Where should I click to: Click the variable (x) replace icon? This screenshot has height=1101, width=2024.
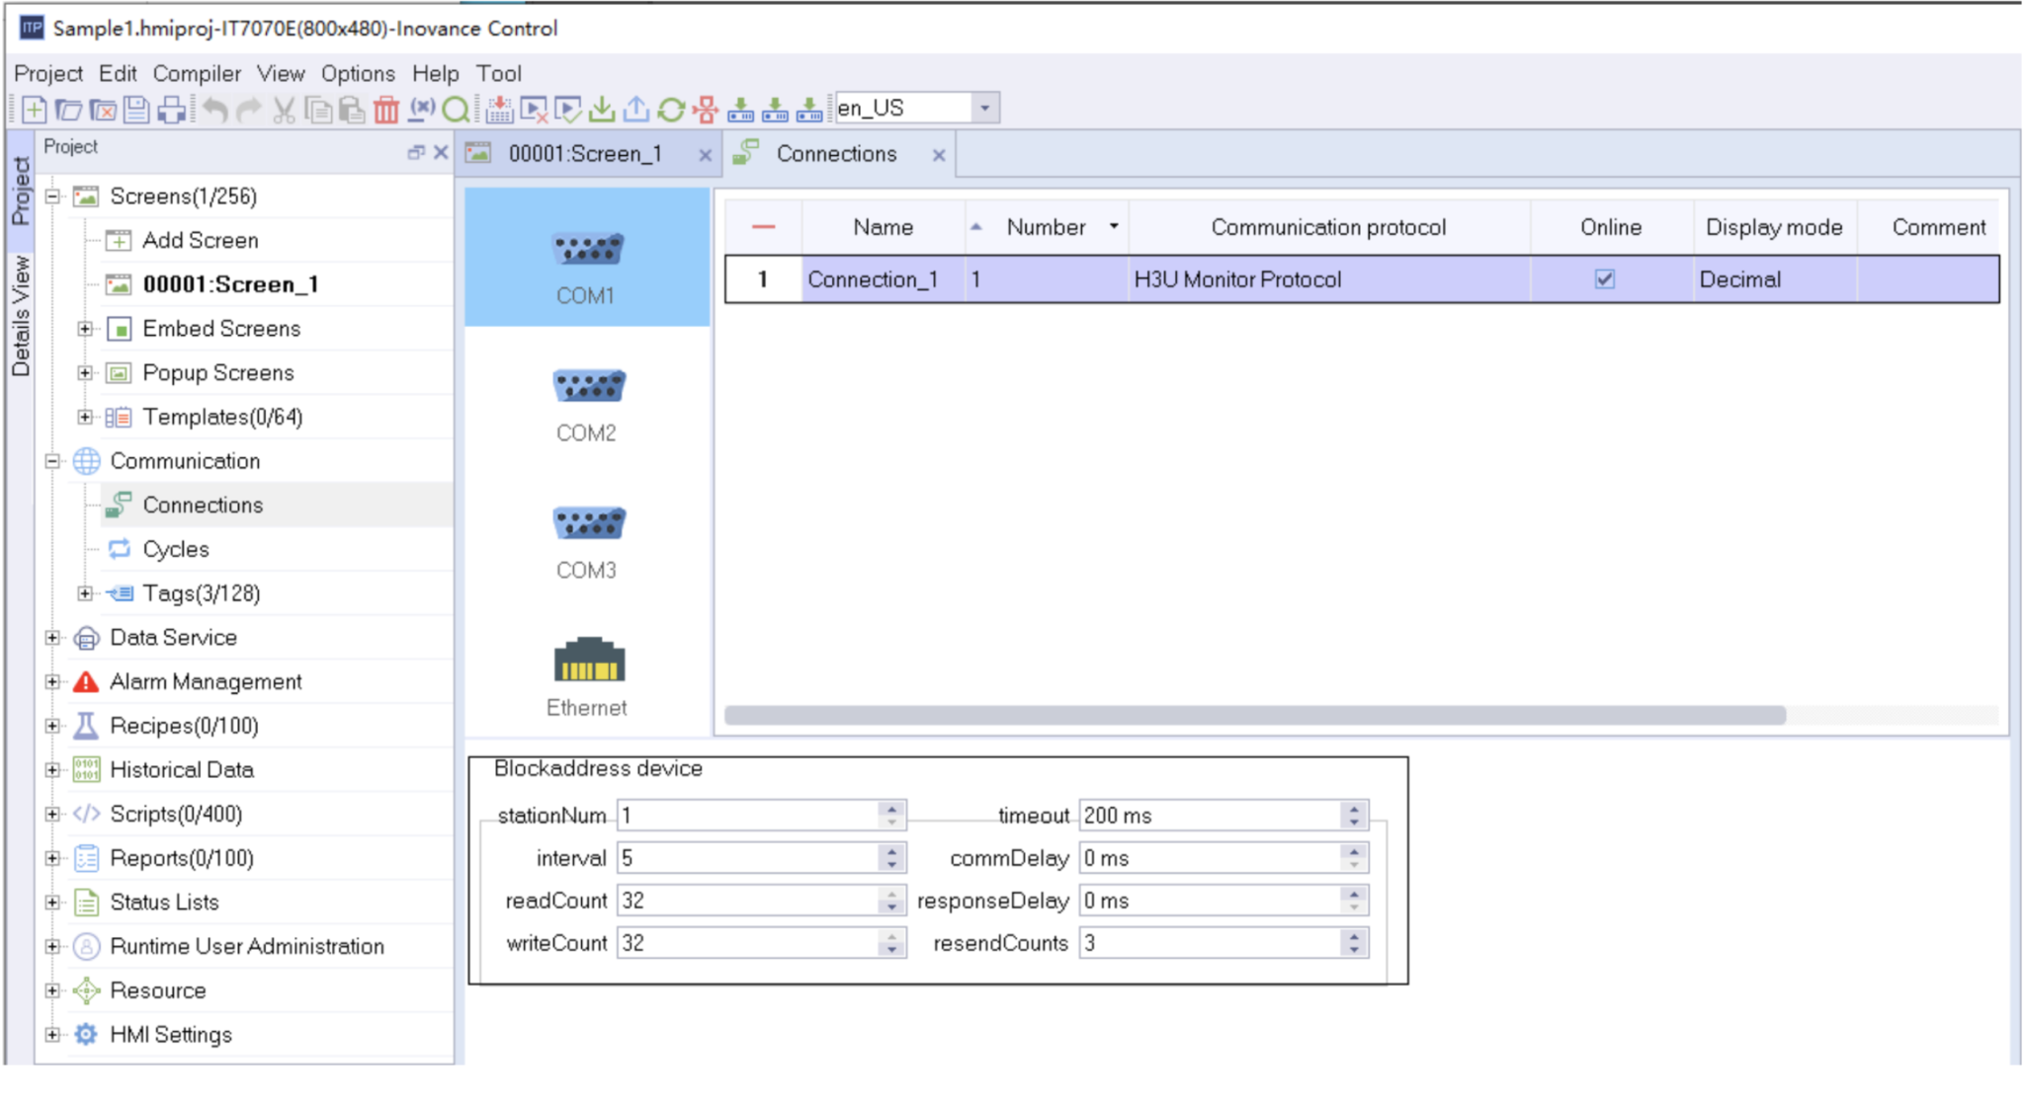422,109
